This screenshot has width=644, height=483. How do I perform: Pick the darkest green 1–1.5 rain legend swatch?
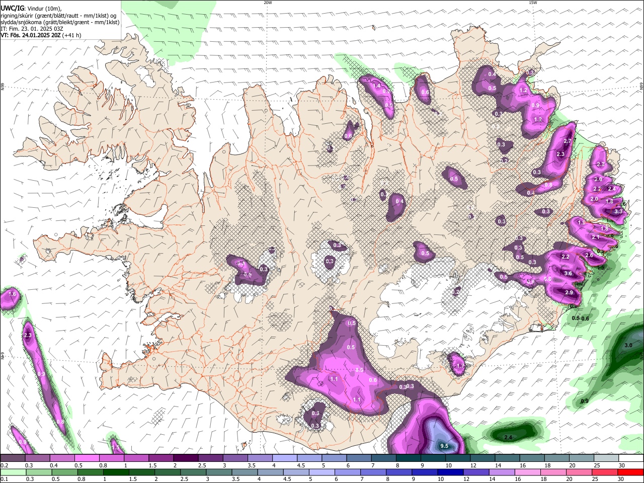(x=116, y=472)
